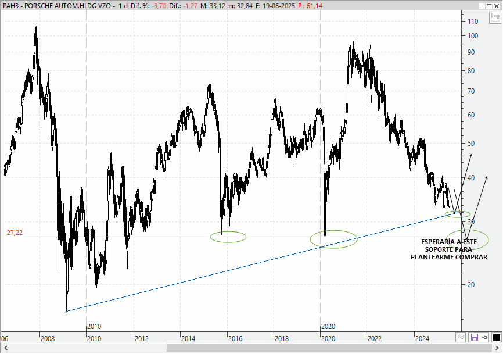
Task: Click the minimum value m: 32,84
Action: 240,6
